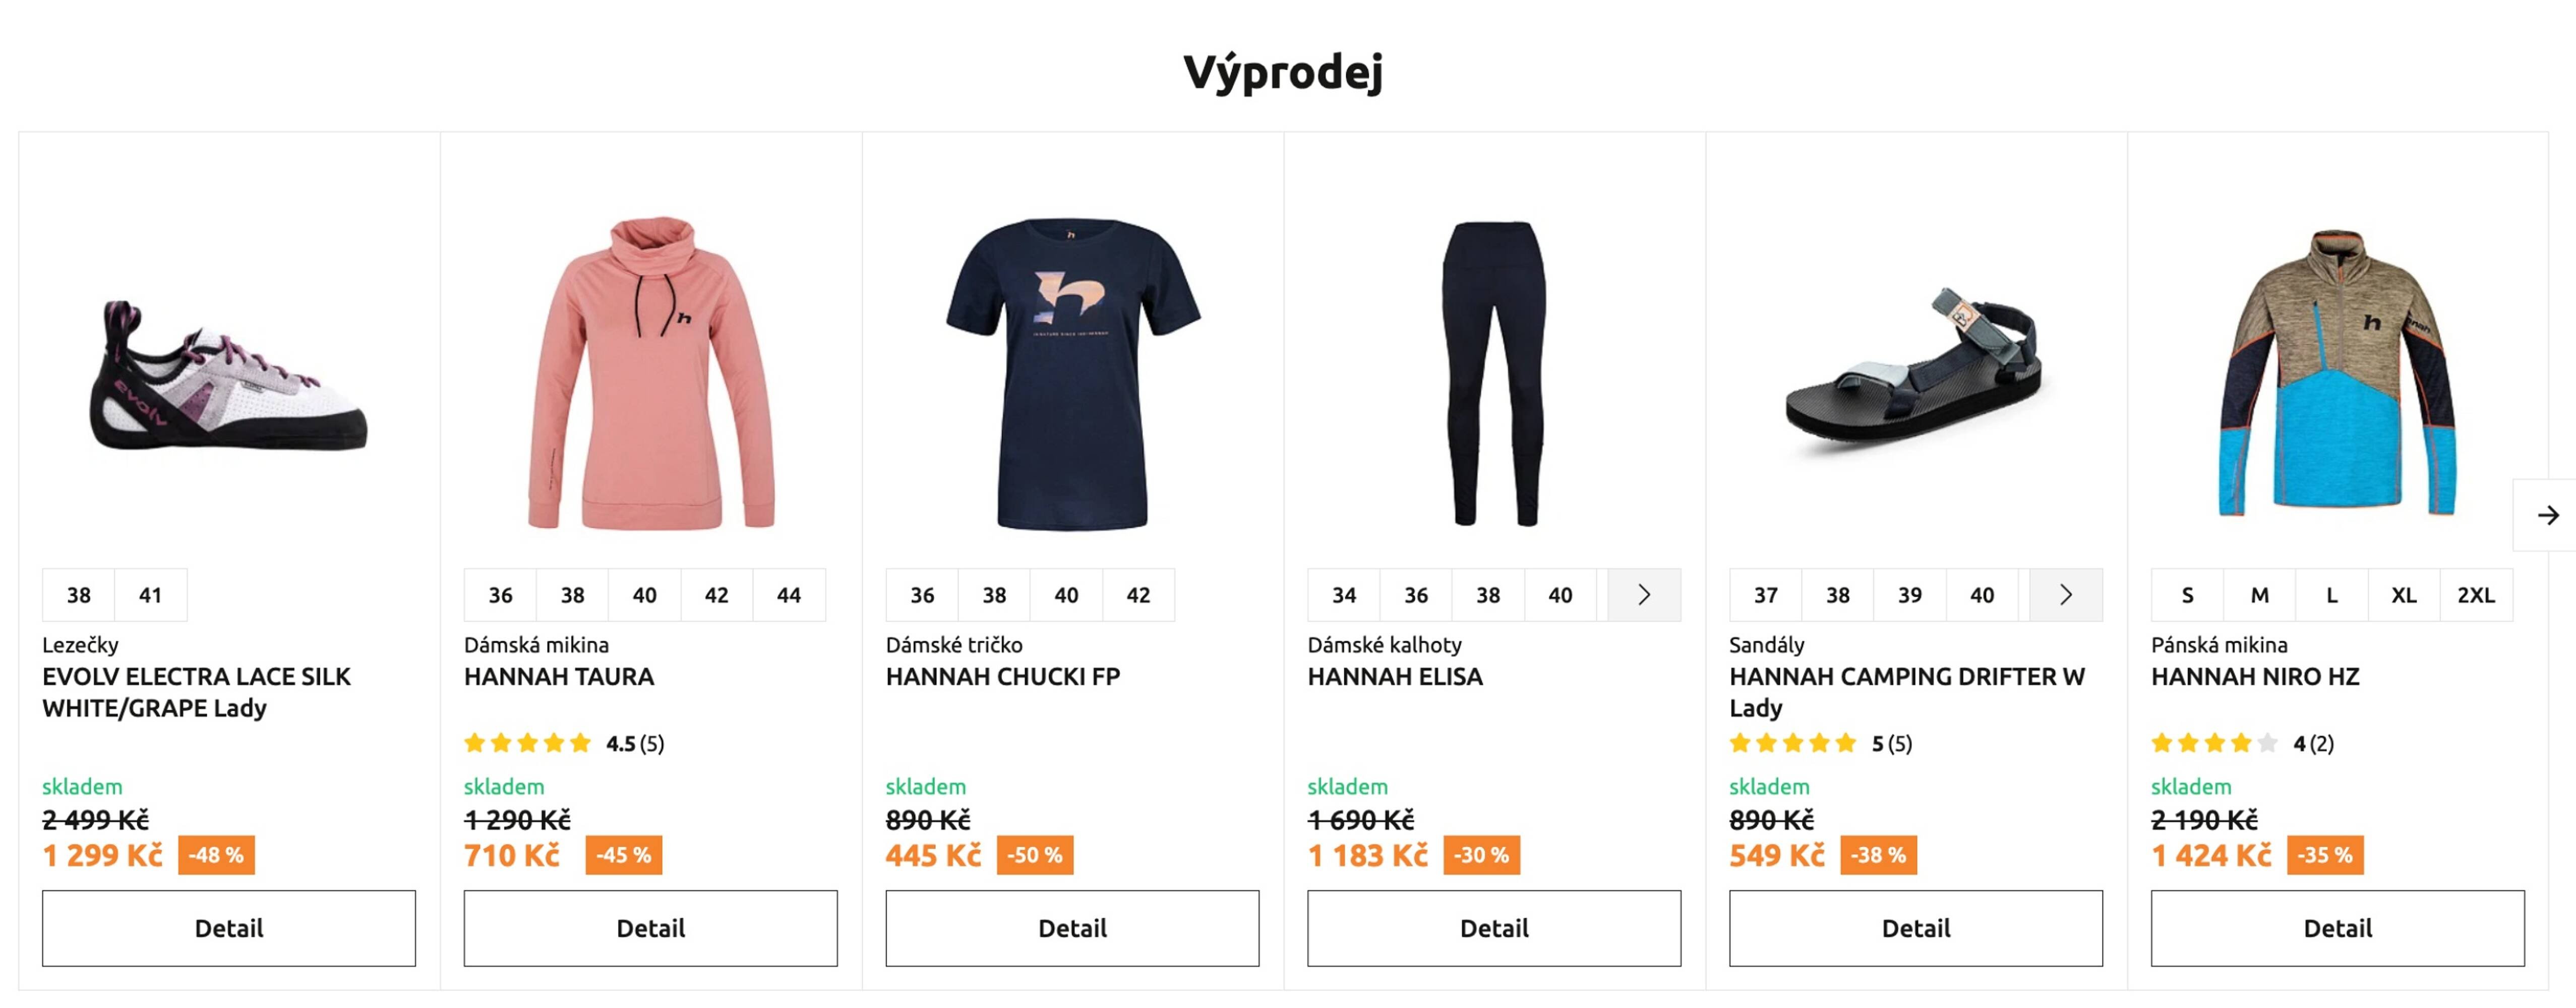The height and width of the screenshot is (1008, 2576).
Task: Click the HANNAH ELISA product title
Action: coord(1394,677)
